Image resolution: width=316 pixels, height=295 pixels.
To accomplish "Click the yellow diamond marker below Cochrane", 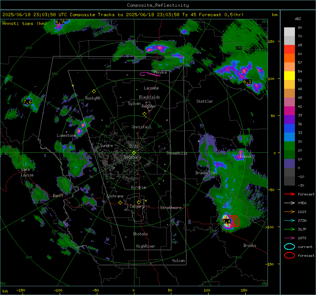I will click(120, 203).
